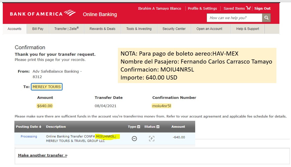Click the minus type icon in transfer row

click(134, 138)
